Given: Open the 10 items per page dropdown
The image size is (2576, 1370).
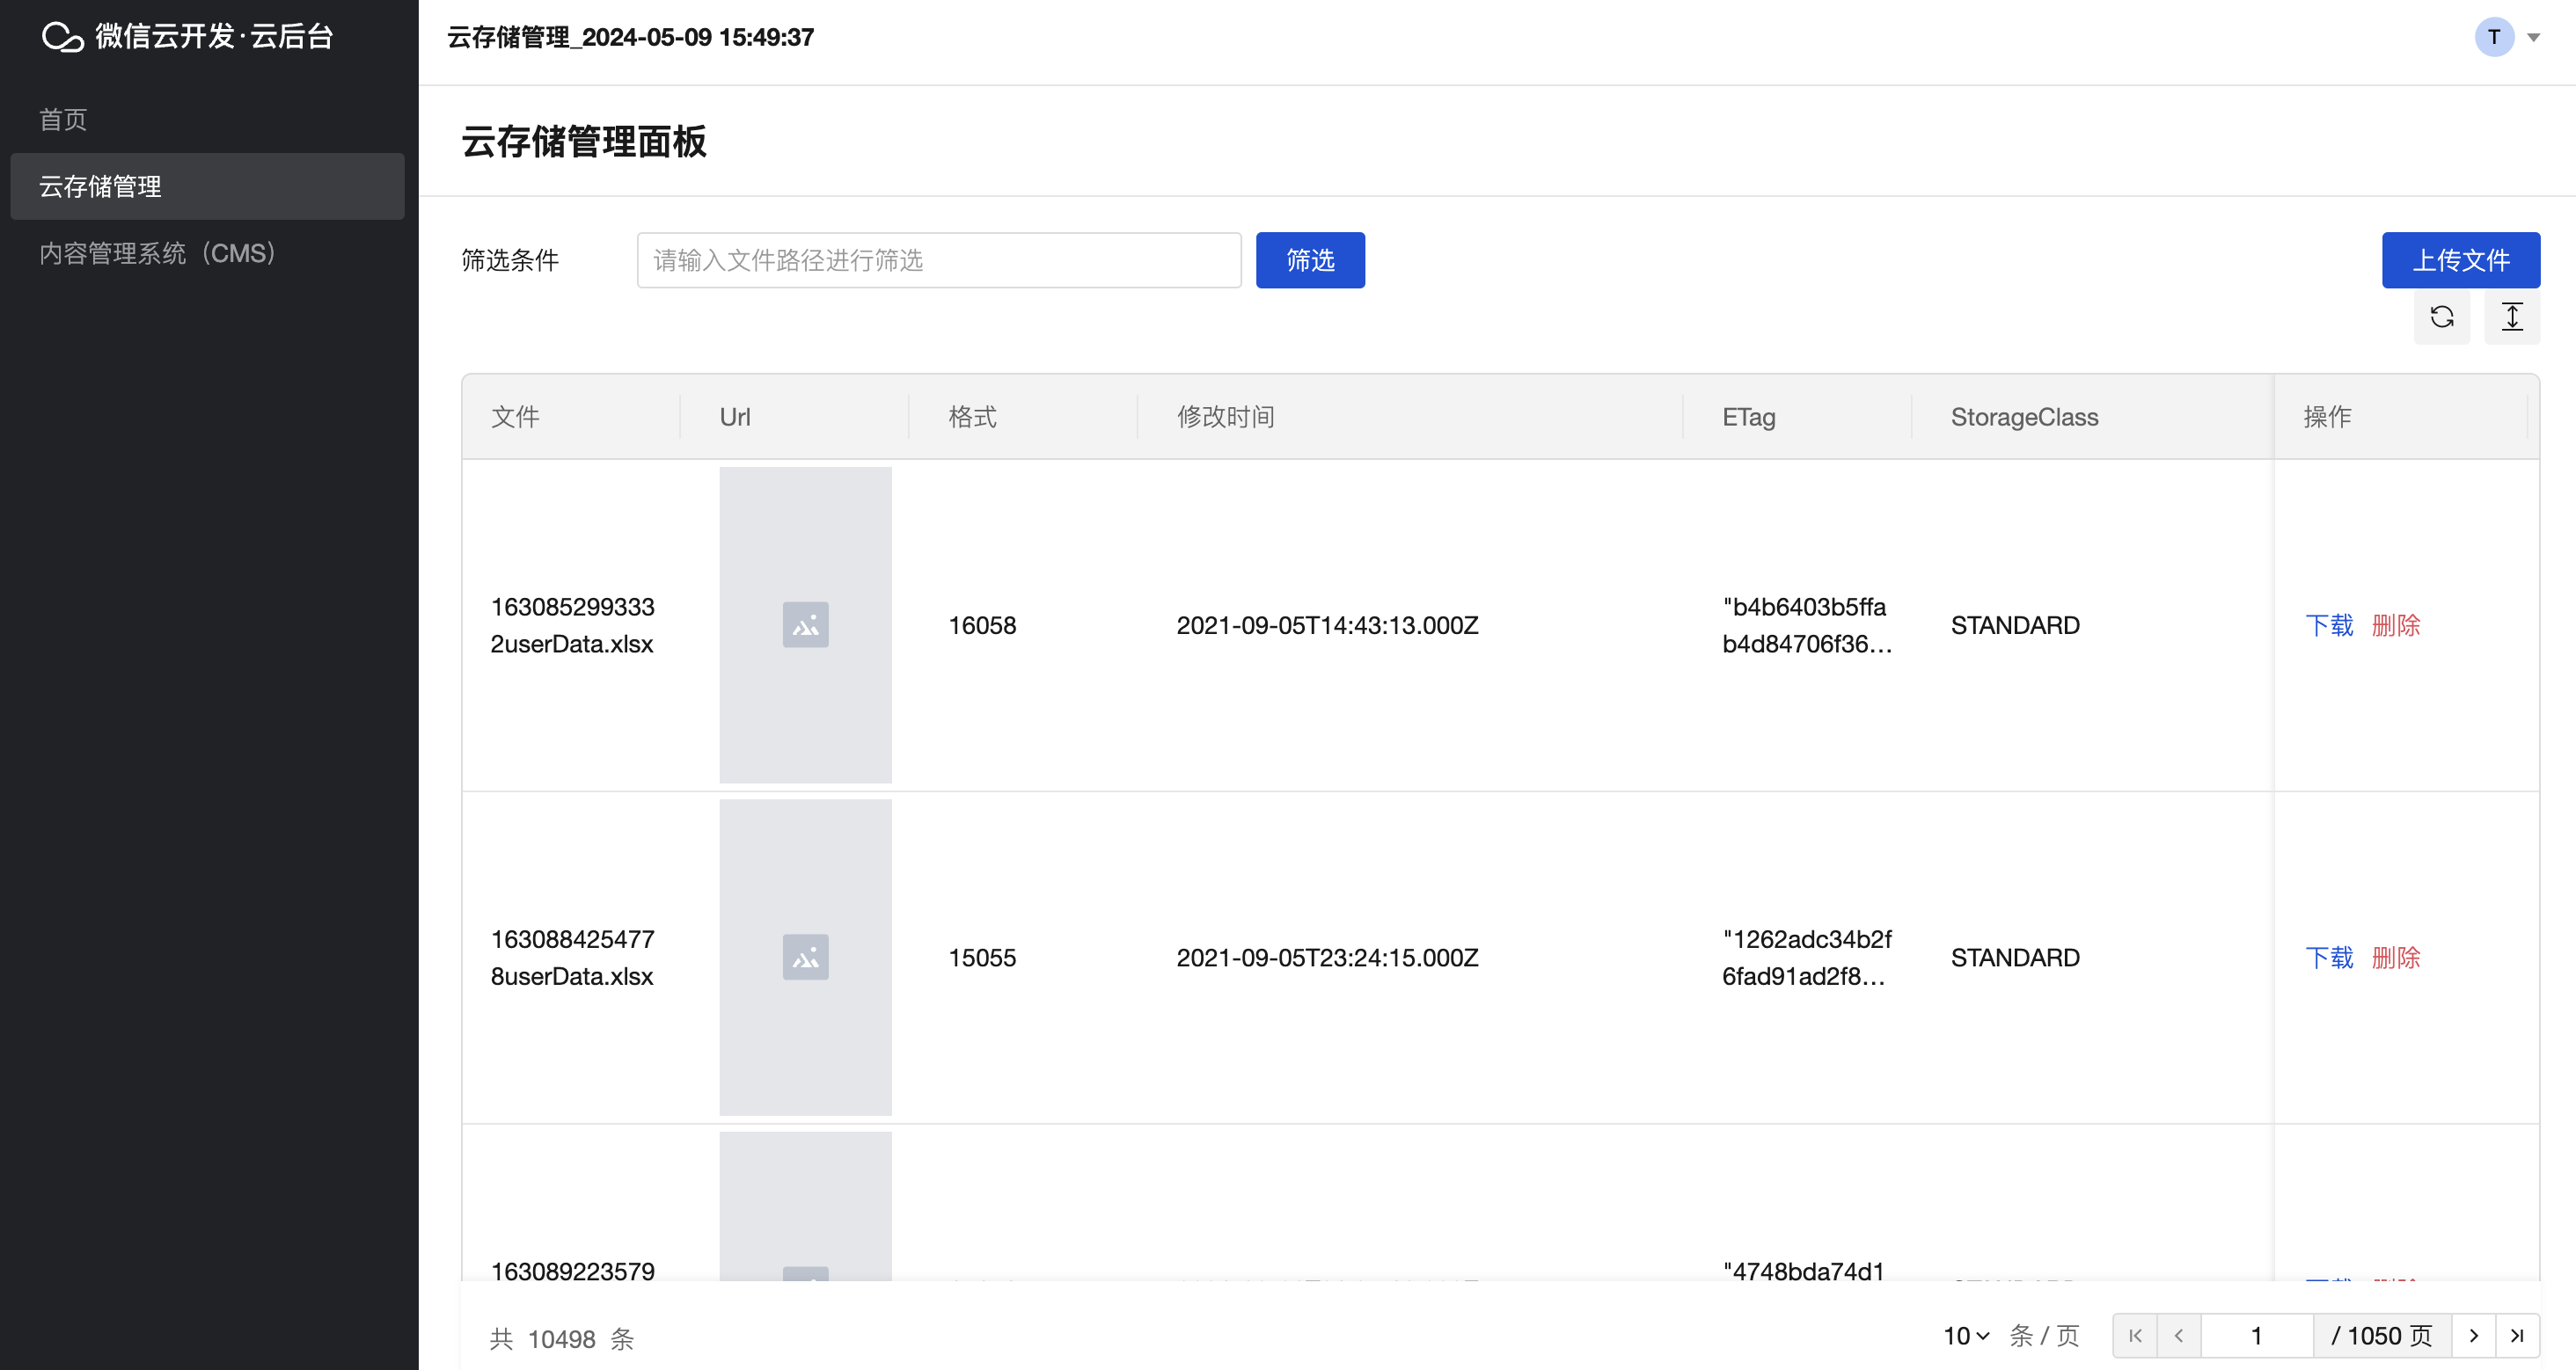Looking at the screenshot, I should (x=1965, y=1335).
